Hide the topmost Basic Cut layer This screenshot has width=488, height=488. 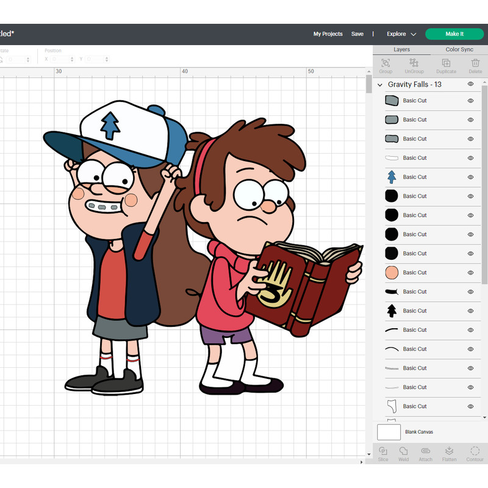coord(470,101)
